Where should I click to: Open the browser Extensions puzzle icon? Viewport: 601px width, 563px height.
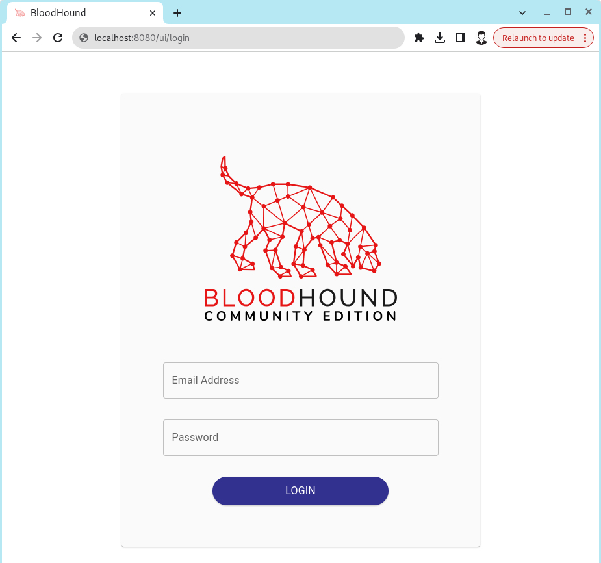tap(419, 38)
